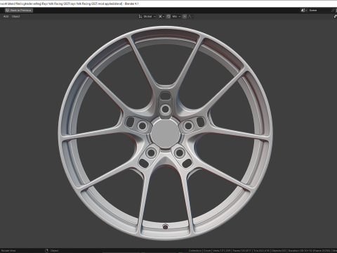Click the Faces 120,817 statistic in status bar
The height and width of the screenshot is (253, 337).
[x=242, y=251]
